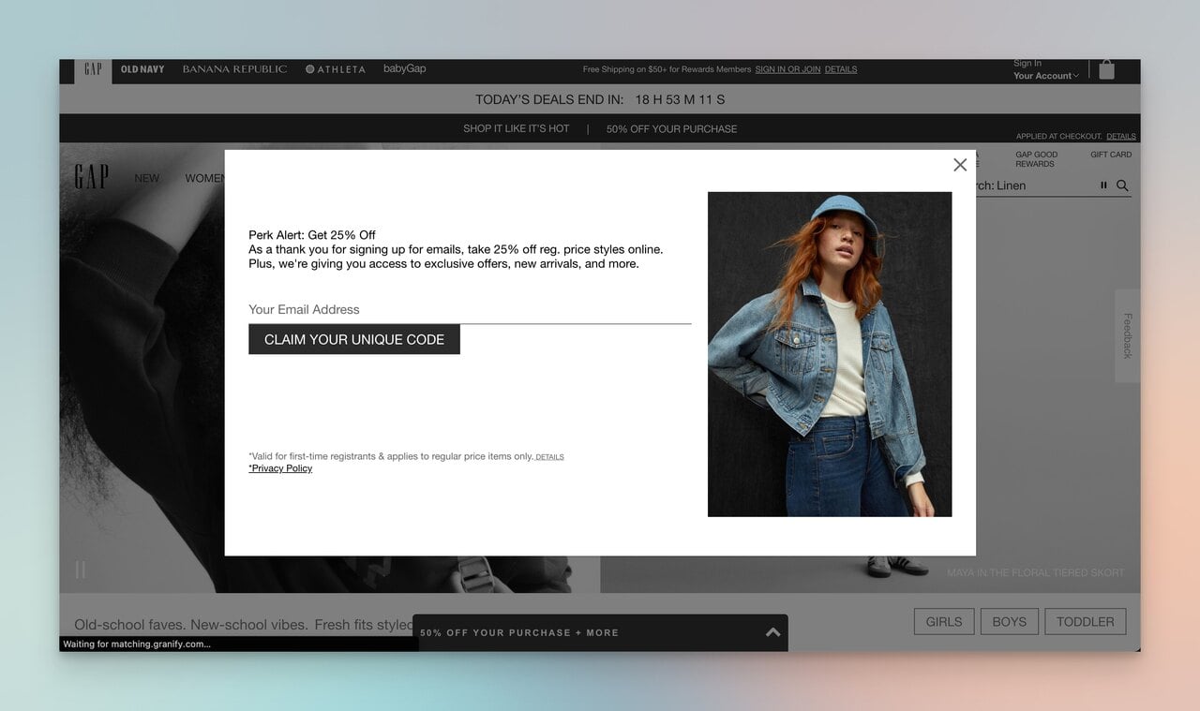1200x711 pixels.
Task: Click 50% Off Your Purchase banner link
Action: pos(671,128)
